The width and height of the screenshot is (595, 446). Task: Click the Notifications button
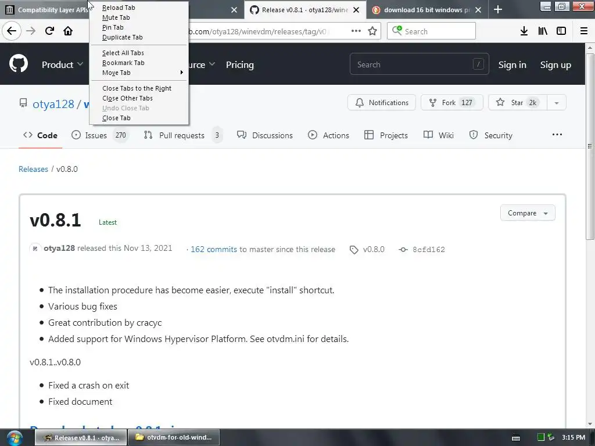[382, 102]
